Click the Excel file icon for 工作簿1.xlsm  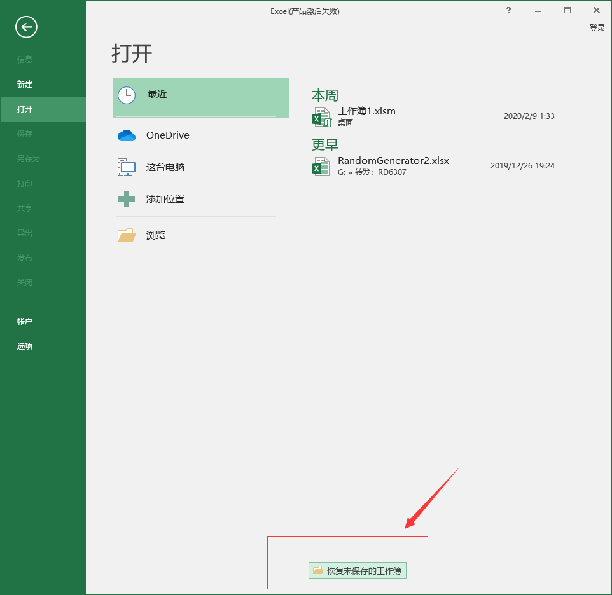point(322,117)
